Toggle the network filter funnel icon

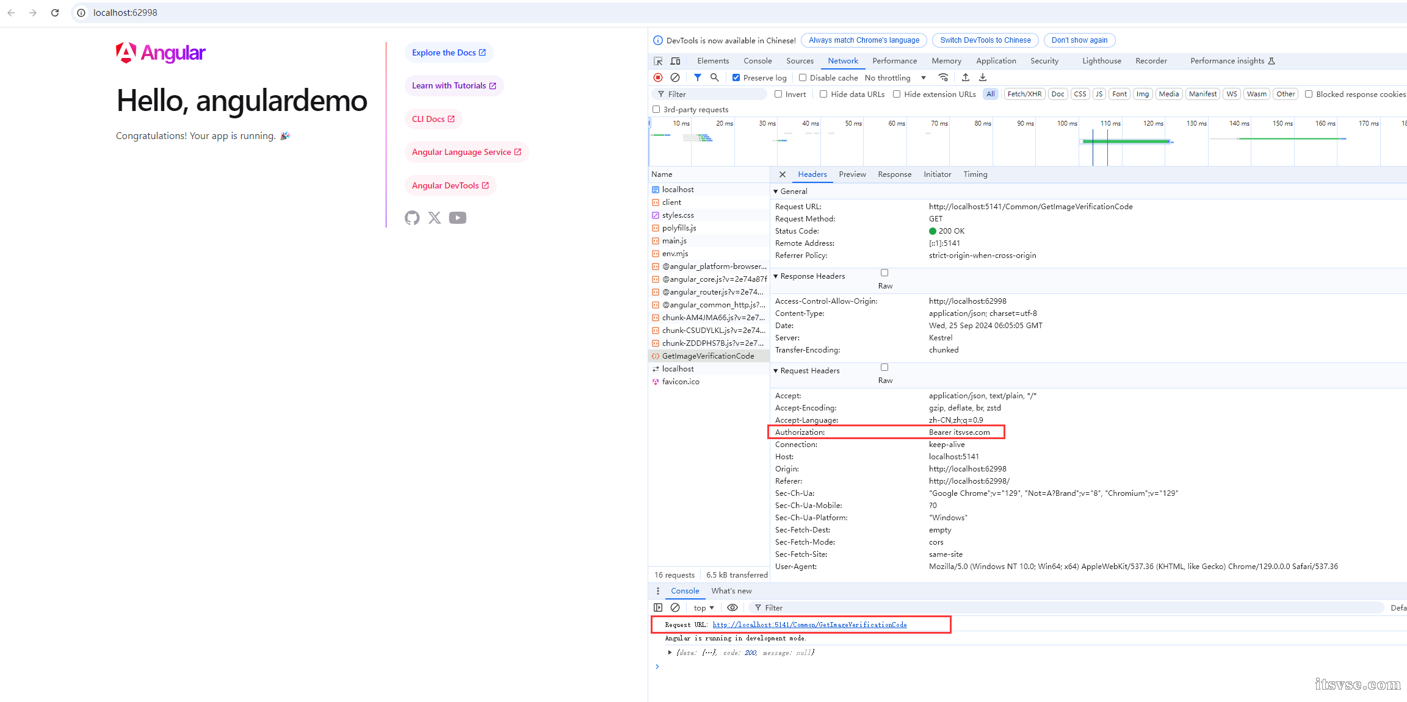click(697, 77)
